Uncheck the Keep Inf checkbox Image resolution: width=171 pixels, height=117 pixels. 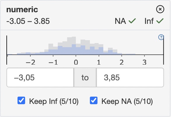pos(21,100)
